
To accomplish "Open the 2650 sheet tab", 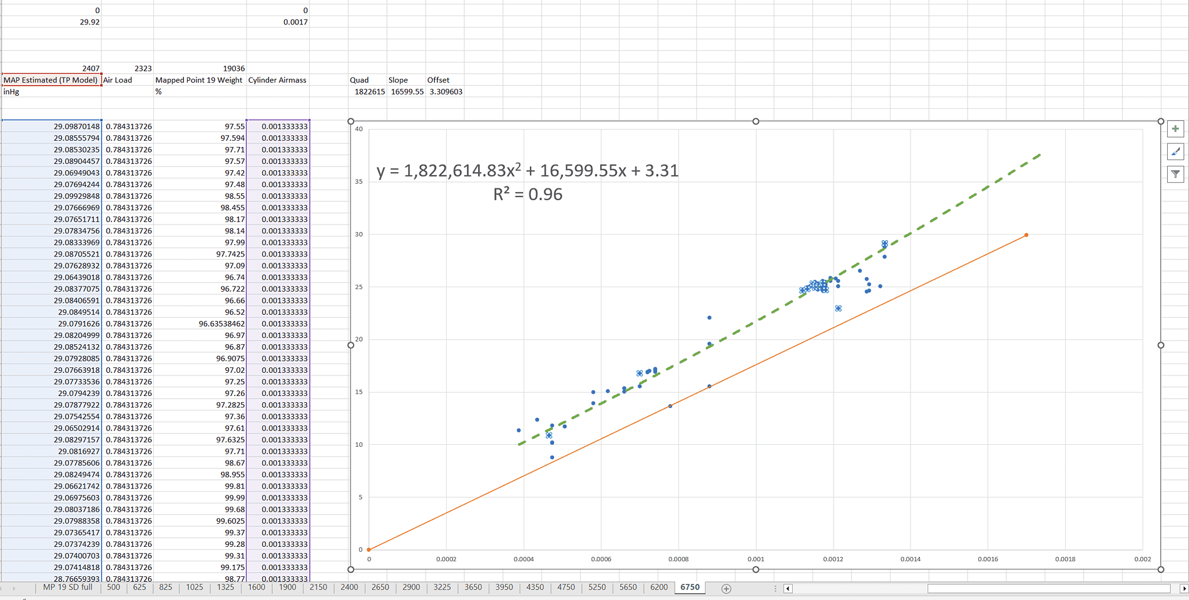I will point(380,587).
